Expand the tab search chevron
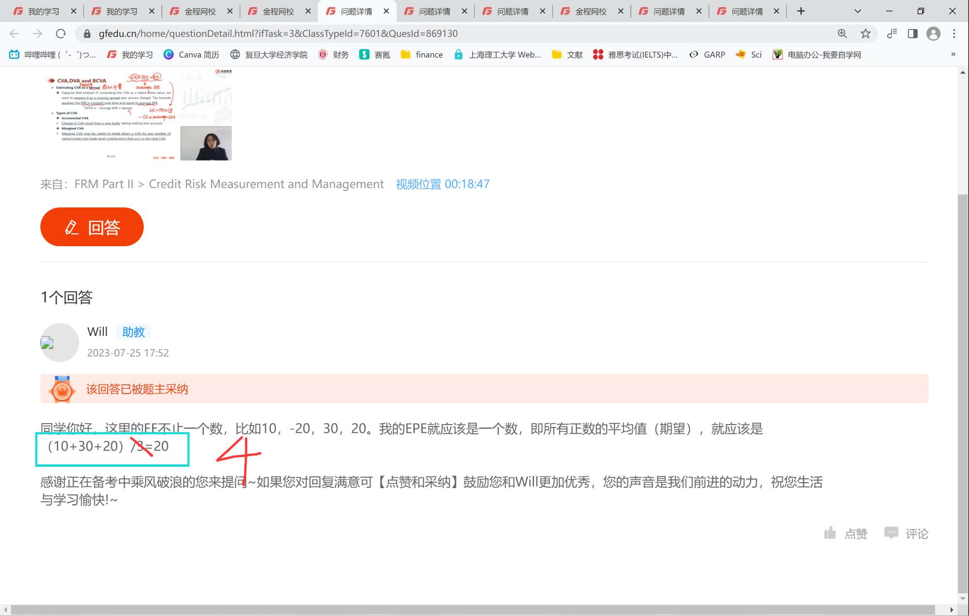The image size is (969, 616). click(858, 11)
